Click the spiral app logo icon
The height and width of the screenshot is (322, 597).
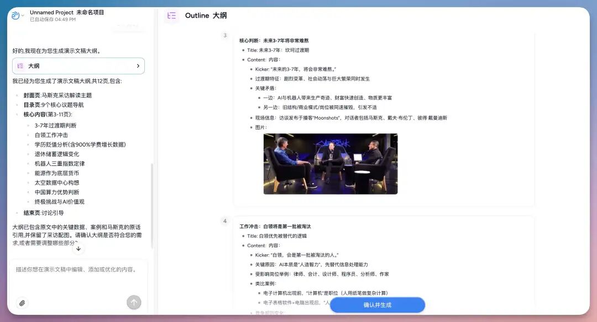[17, 15]
